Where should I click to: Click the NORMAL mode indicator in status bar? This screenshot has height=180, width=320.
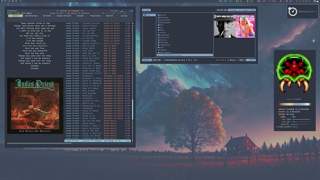147,60
